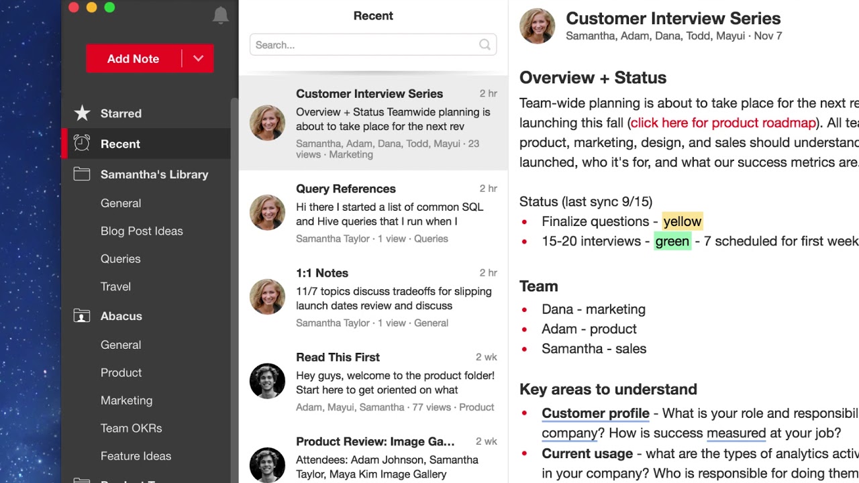Follow 'click here for product roadmap' link
Image resolution: width=859 pixels, height=483 pixels.
point(723,123)
